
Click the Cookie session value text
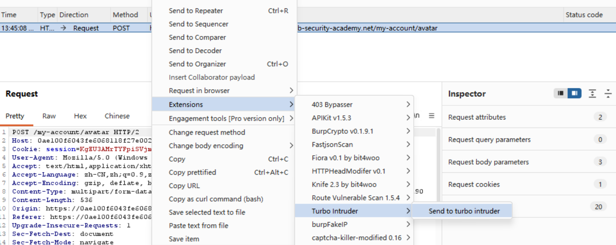click(x=115, y=149)
